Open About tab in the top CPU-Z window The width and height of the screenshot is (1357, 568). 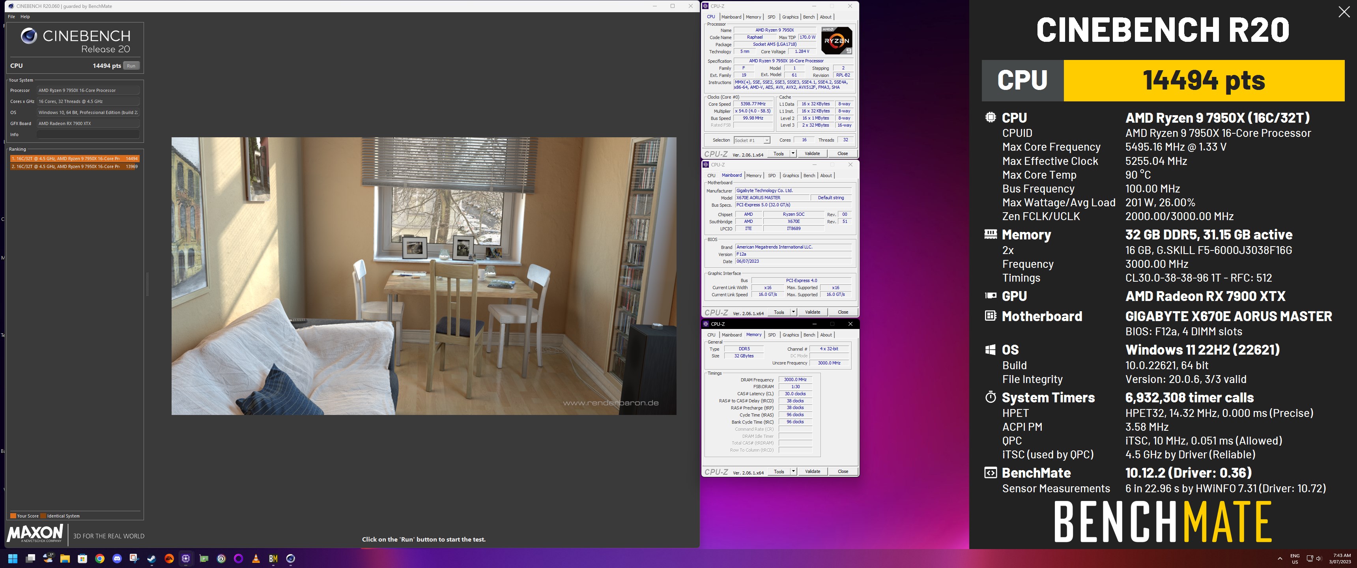[826, 17]
